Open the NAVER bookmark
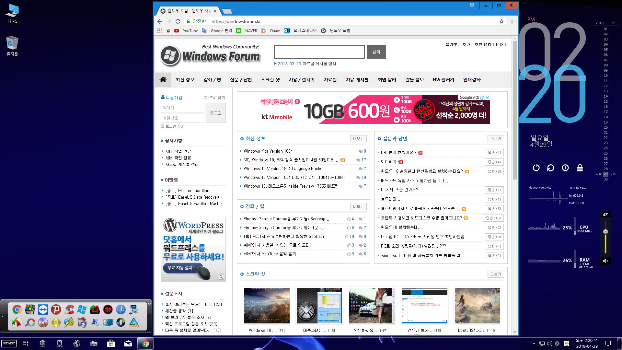The width and height of the screenshot is (622, 350). (247, 30)
